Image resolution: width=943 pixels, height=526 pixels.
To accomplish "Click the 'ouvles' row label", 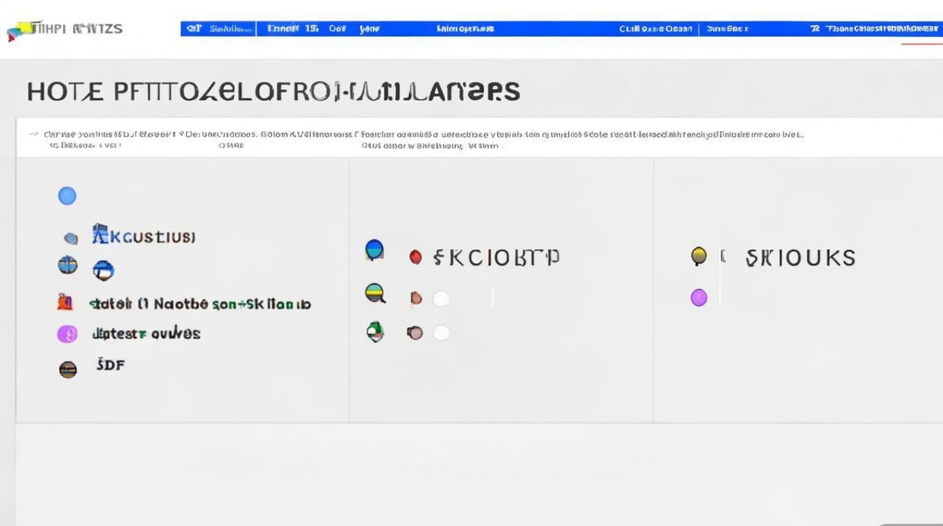I will [x=146, y=333].
